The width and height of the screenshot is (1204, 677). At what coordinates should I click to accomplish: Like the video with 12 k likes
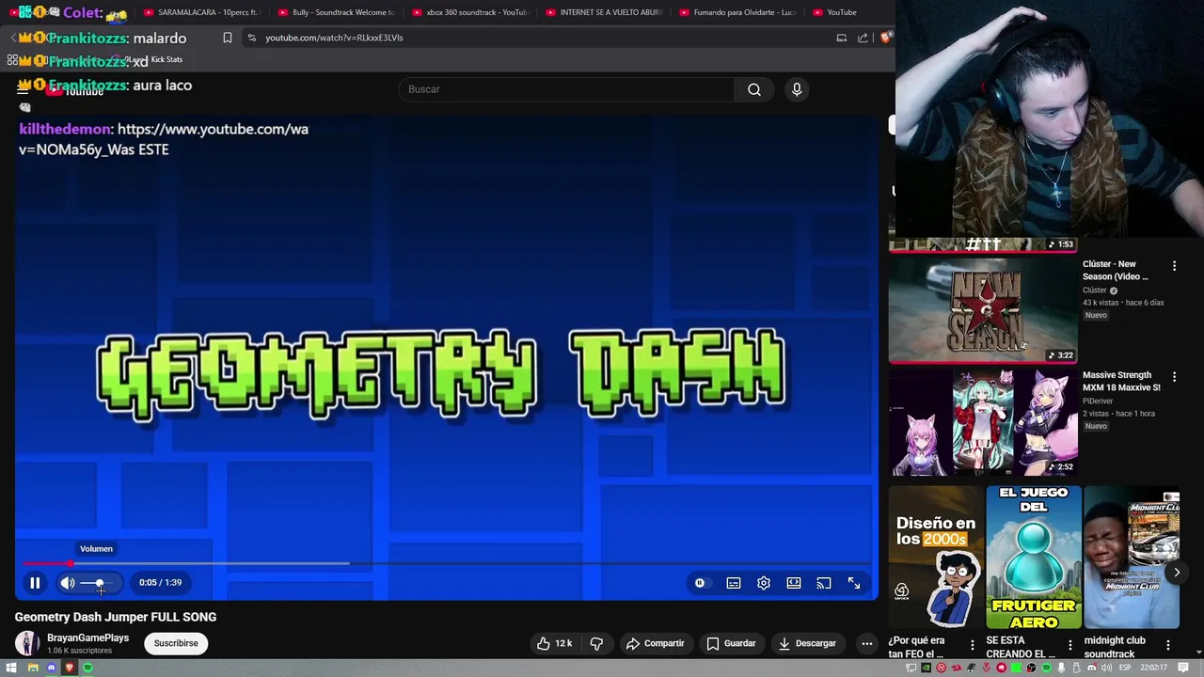point(553,643)
